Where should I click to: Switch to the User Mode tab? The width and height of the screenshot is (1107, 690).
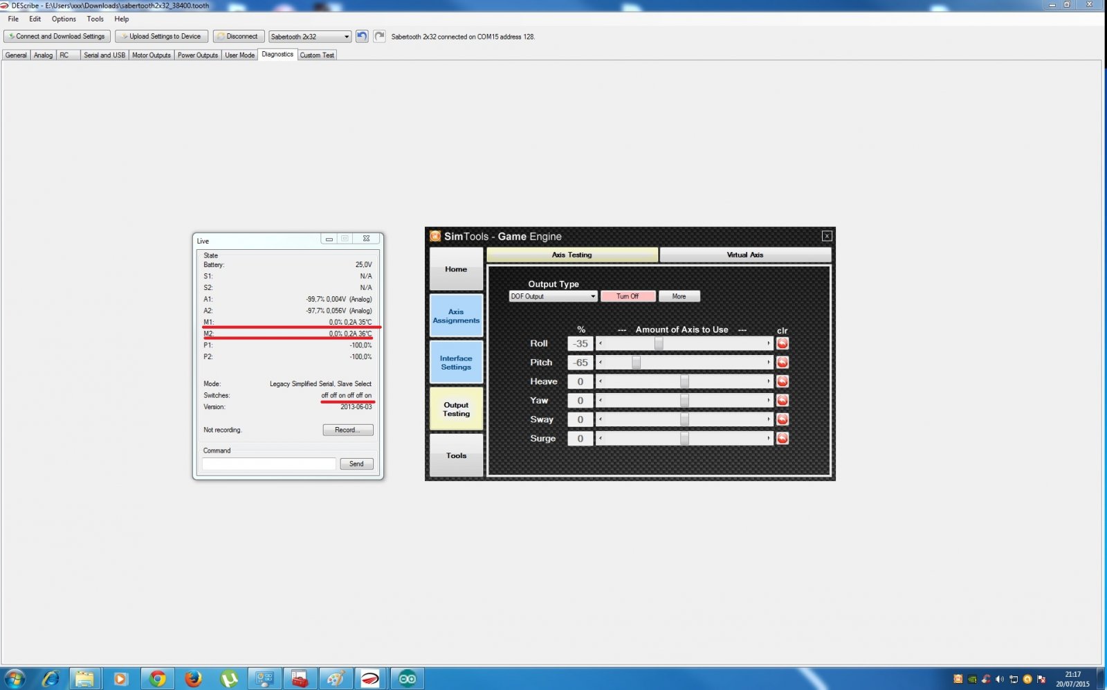(240, 55)
